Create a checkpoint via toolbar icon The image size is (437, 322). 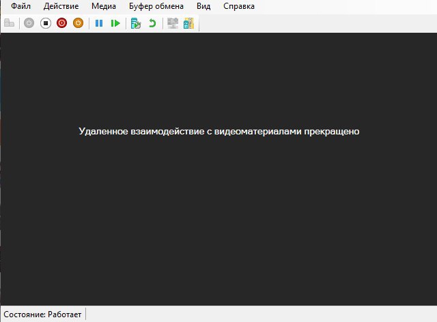tap(136, 23)
